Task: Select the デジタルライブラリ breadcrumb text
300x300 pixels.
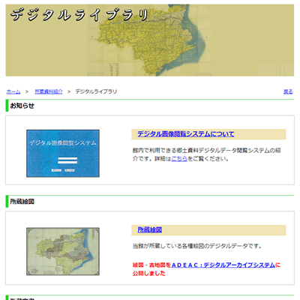Action: click(96, 91)
